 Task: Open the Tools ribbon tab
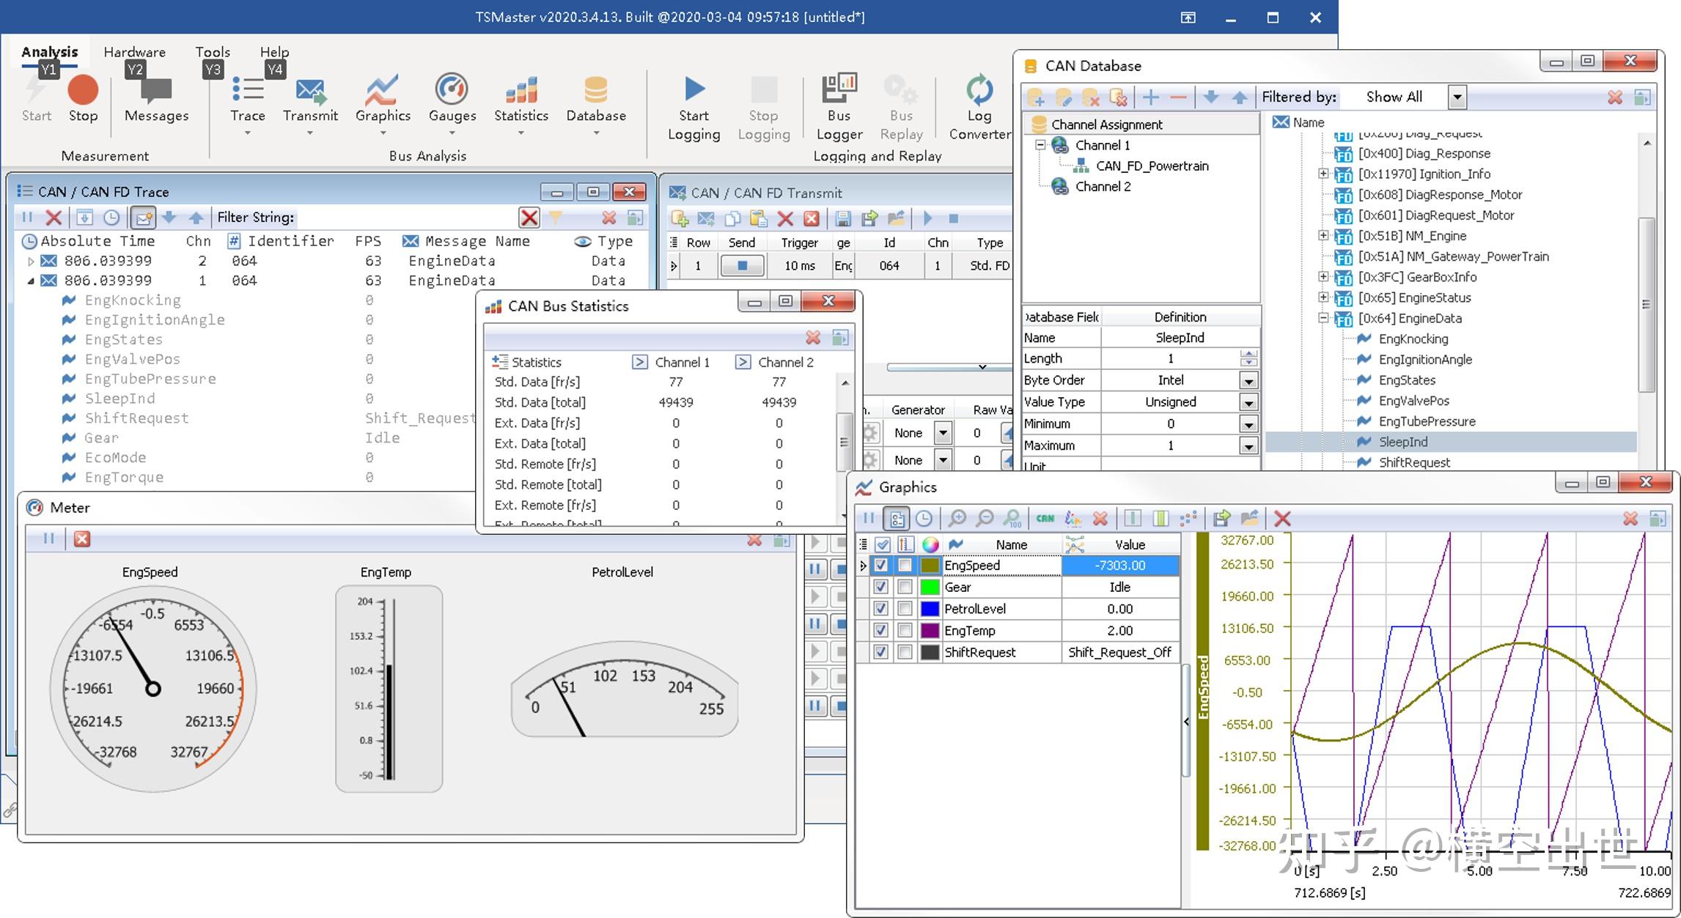(x=213, y=52)
